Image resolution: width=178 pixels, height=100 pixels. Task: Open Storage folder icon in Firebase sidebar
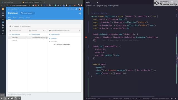point(3,25)
